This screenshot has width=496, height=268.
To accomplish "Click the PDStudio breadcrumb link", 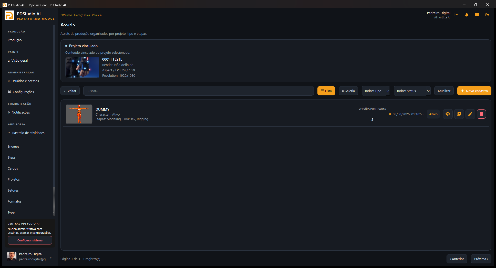I will click(66, 15).
